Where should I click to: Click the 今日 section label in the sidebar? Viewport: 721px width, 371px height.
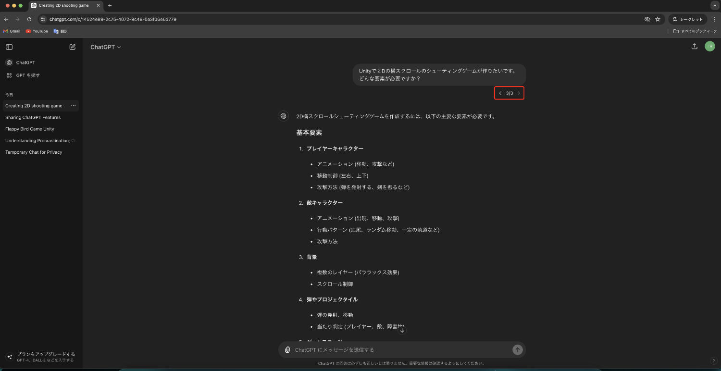coord(9,95)
